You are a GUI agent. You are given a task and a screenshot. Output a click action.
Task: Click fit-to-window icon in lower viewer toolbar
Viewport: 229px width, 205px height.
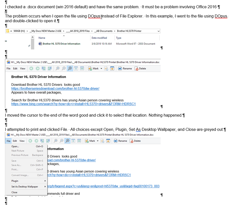[79, 141]
